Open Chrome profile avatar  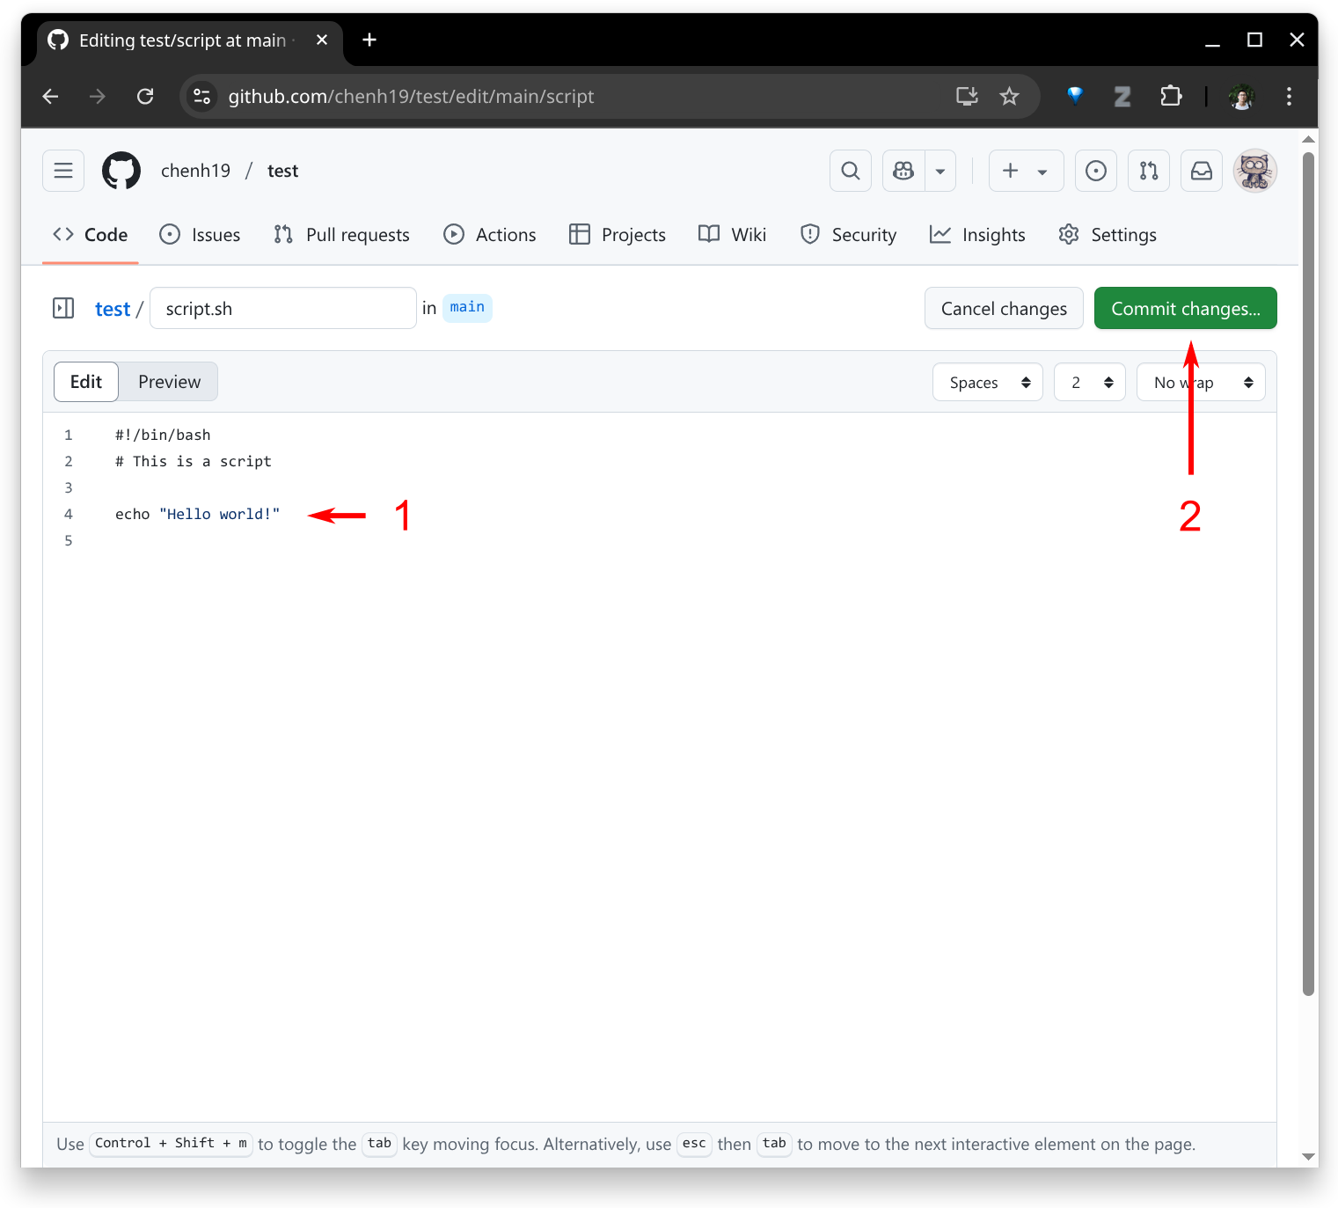coord(1242,97)
